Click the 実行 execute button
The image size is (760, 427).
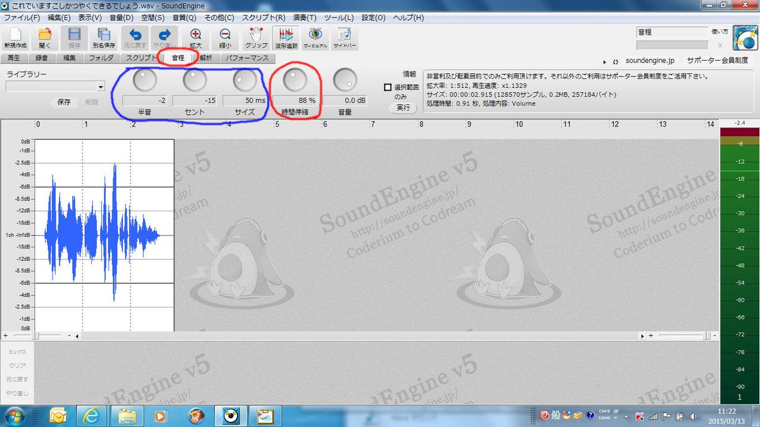coord(403,108)
